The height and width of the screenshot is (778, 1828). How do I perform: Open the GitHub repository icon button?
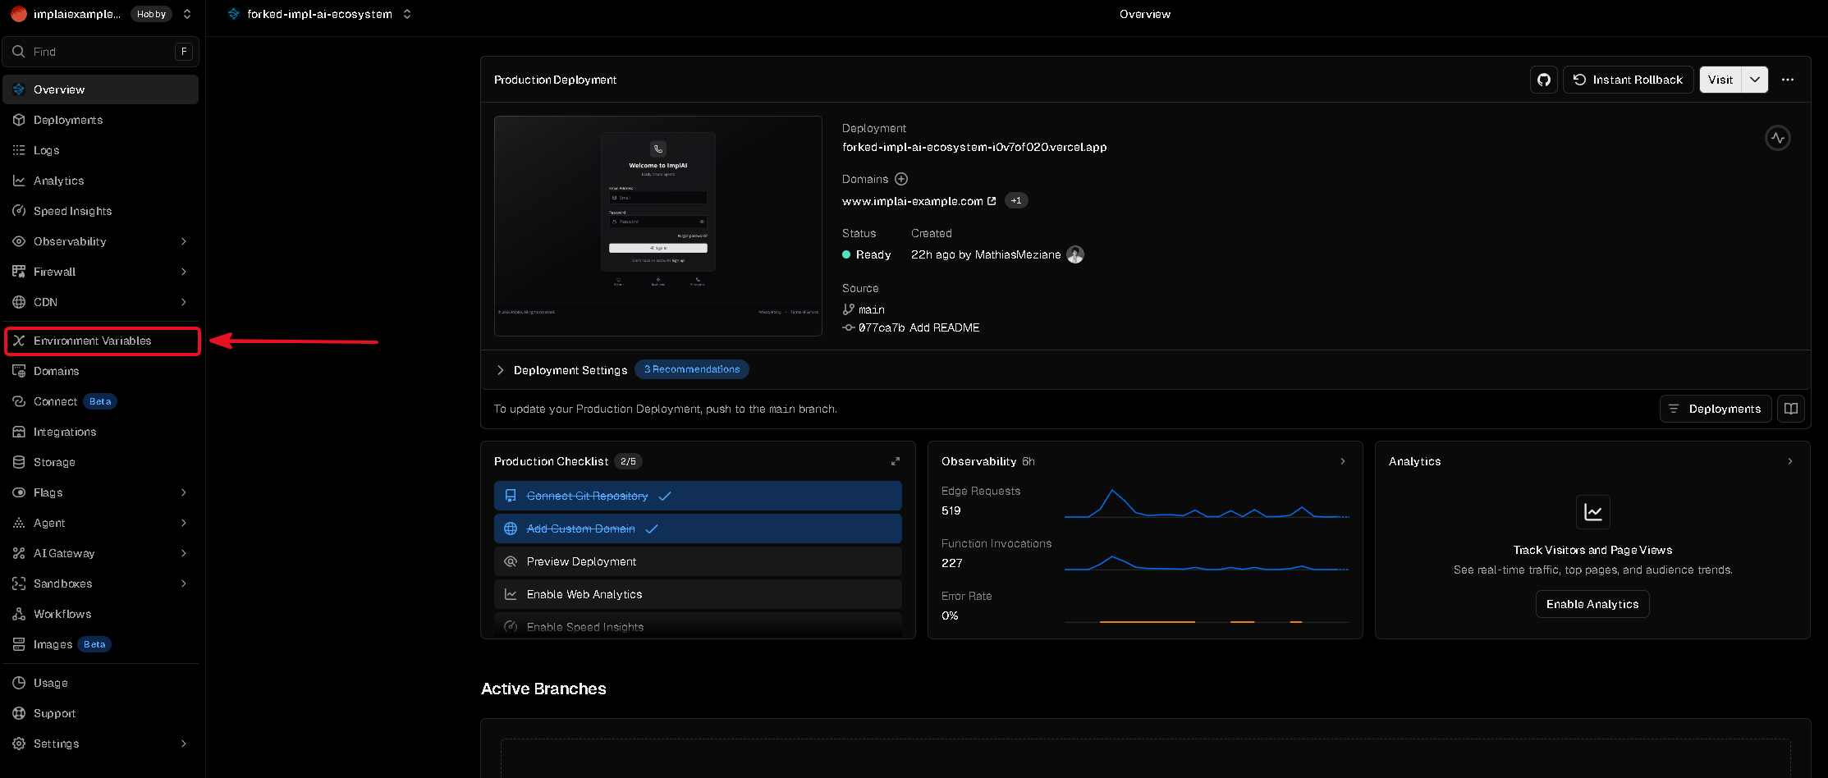[1544, 80]
